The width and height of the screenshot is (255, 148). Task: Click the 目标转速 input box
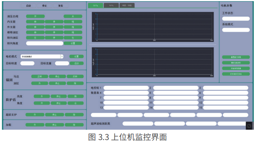click(x=27, y=63)
